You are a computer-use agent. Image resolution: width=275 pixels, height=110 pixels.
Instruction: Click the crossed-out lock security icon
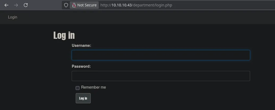[x=74, y=5]
